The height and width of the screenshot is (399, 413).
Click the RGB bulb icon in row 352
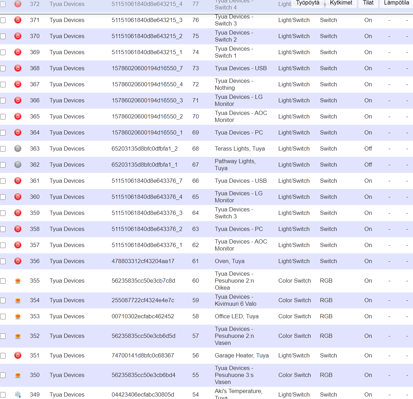click(x=18, y=336)
